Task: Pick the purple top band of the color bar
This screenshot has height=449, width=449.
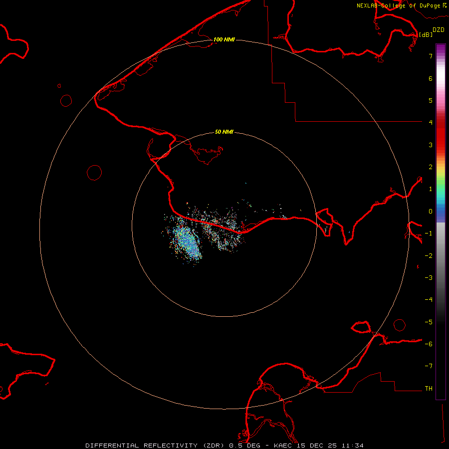Action: 441,49
